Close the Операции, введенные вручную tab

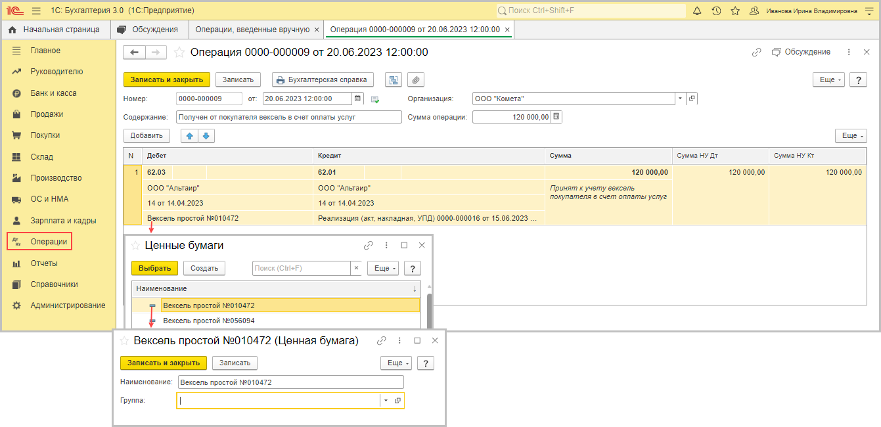click(x=317, y=30)
